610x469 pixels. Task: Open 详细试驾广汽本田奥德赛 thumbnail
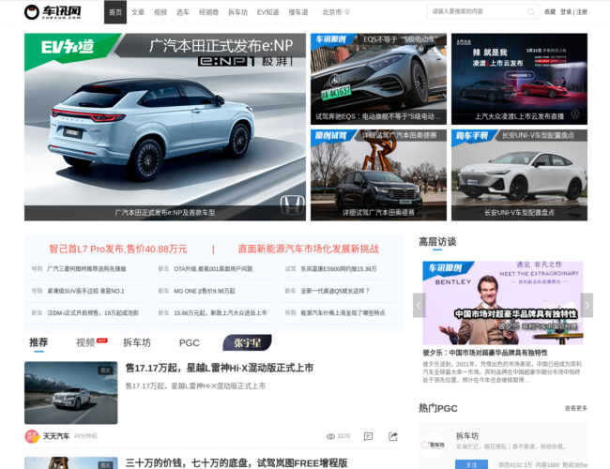point(378,175)
